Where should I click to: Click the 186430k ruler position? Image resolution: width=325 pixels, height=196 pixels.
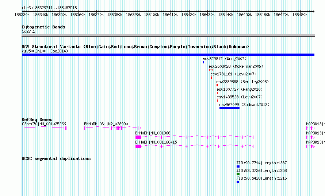[x=207, y=15]
